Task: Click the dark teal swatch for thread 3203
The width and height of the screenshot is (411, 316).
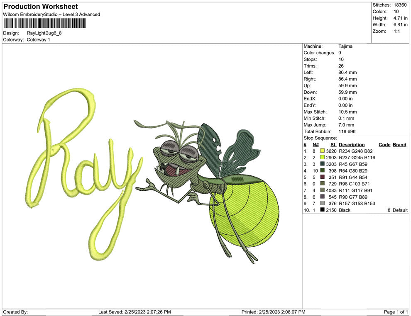Action: click(x=322, y=164)
